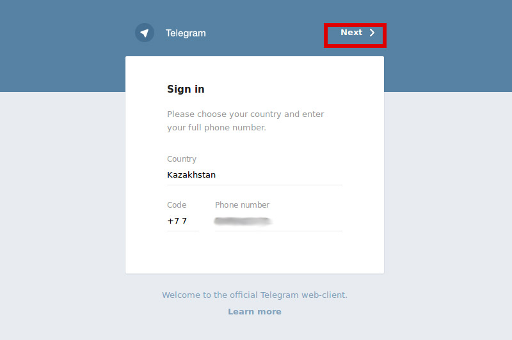Click the Sign in heading
The width and height of the screenshot is (512, 340).
click(186, 89)
